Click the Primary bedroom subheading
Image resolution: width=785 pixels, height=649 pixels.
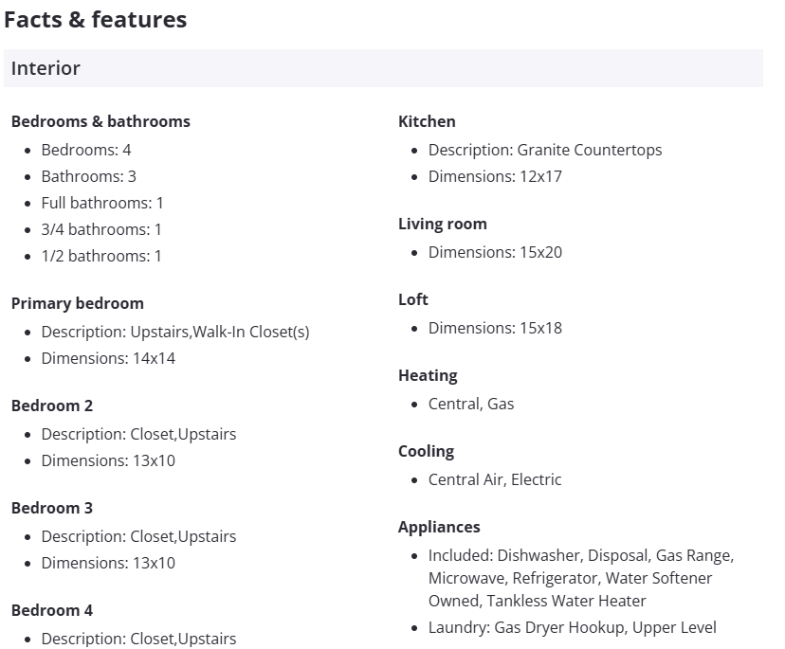click(x=78, y=303)
